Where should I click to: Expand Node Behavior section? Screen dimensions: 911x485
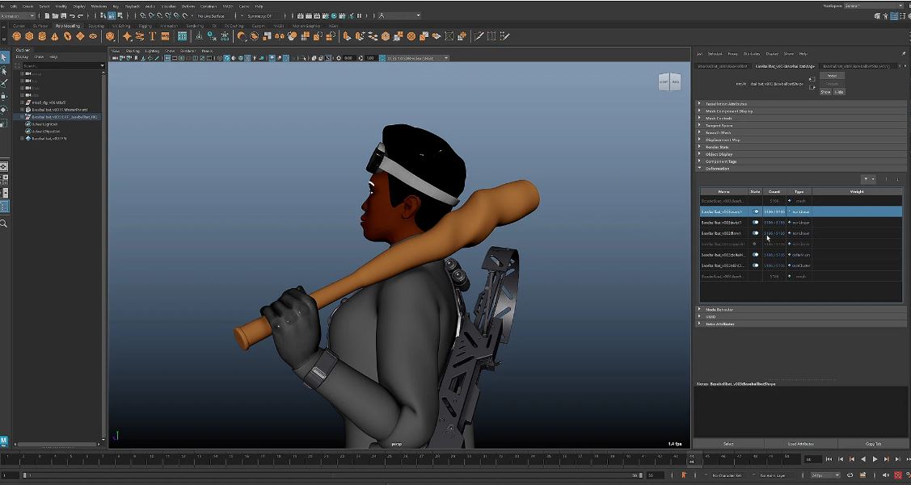(800, 310)
